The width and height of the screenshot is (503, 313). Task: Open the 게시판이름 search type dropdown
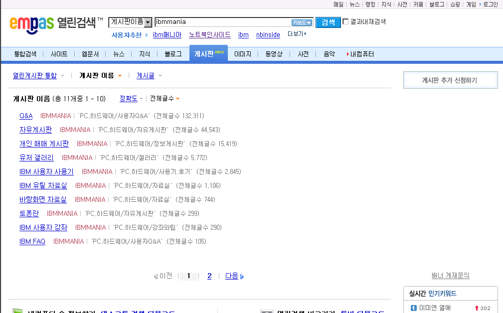point(148,22)
